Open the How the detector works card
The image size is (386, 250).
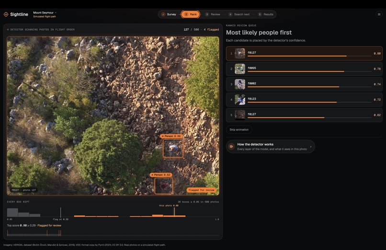pyautogui.click(x=270, y=146)
